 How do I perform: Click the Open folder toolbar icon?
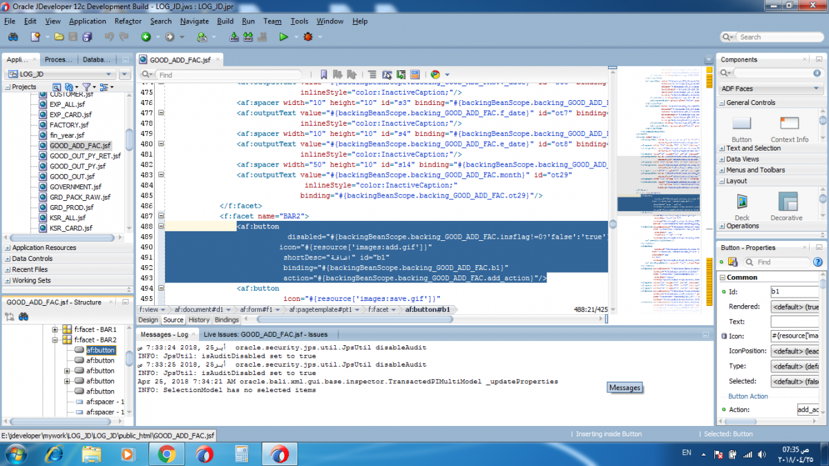(59, 37)
